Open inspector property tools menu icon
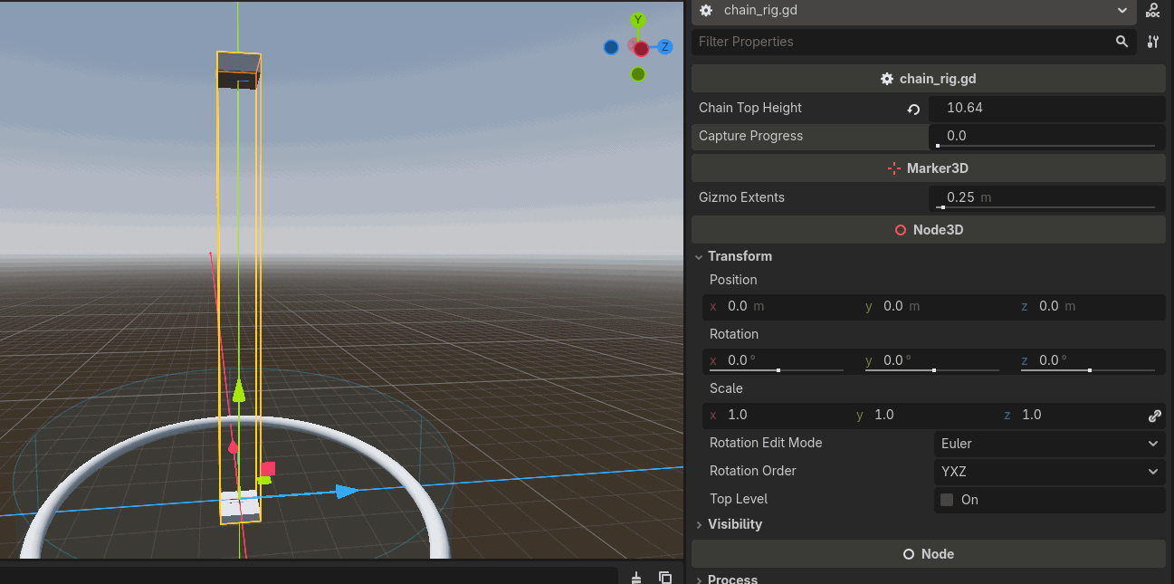This screenshot has height=584, width=1174. point(1152,42)
